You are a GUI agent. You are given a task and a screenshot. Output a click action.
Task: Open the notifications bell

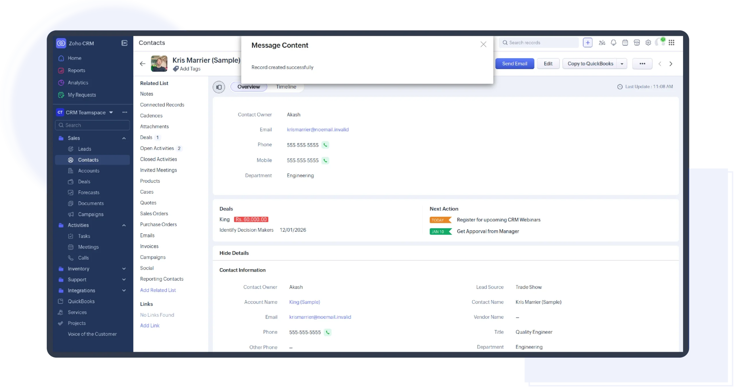(613, 43)
